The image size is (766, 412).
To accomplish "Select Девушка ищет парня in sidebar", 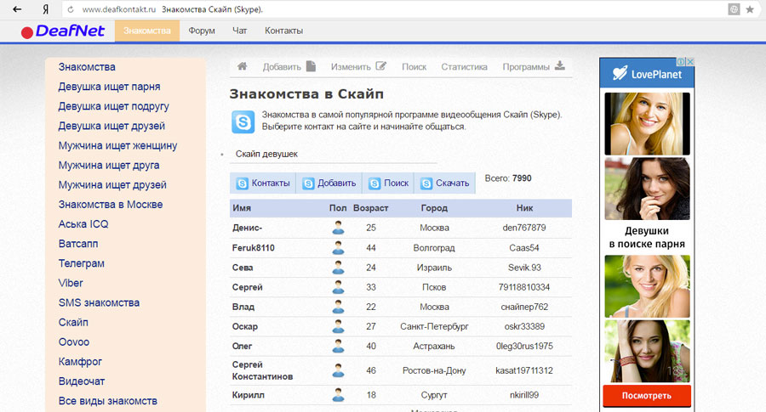I will pos(109,87).
